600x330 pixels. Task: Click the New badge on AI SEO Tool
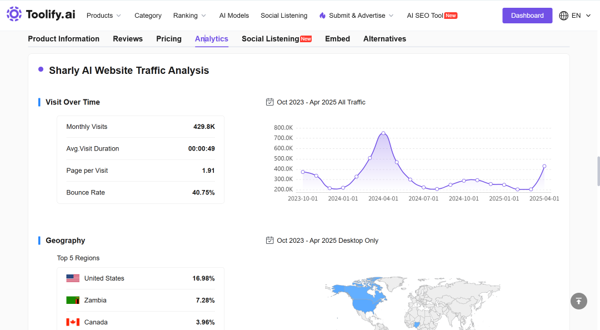pyautogui.click(x=451, y=16)
